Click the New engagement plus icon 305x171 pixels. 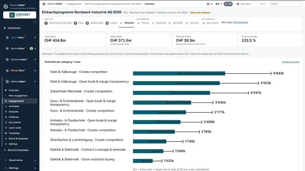[x=6, y=96]
